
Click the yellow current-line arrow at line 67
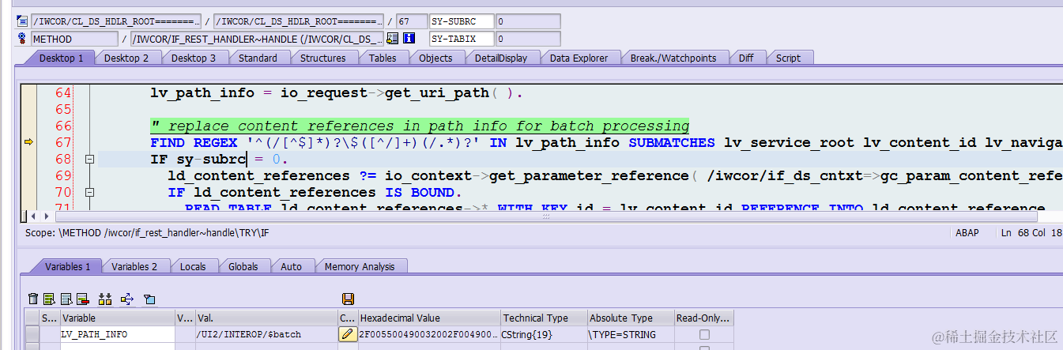point(28,142)
